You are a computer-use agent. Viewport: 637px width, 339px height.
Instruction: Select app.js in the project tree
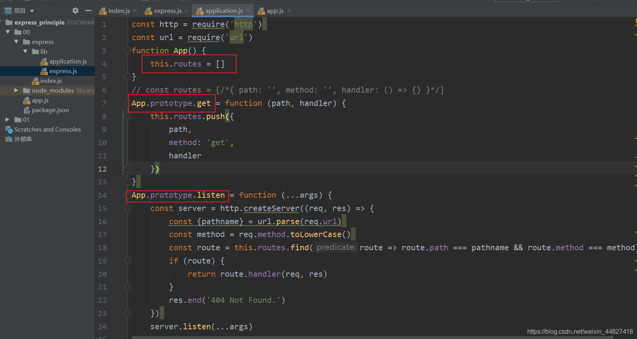(x=40, y=100)
